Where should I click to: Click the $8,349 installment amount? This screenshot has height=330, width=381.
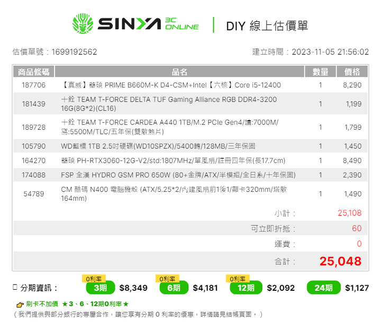(x=133, y=288)
